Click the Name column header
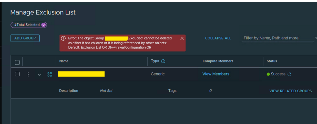The image size is (317, 124). [x=64, y=61]
